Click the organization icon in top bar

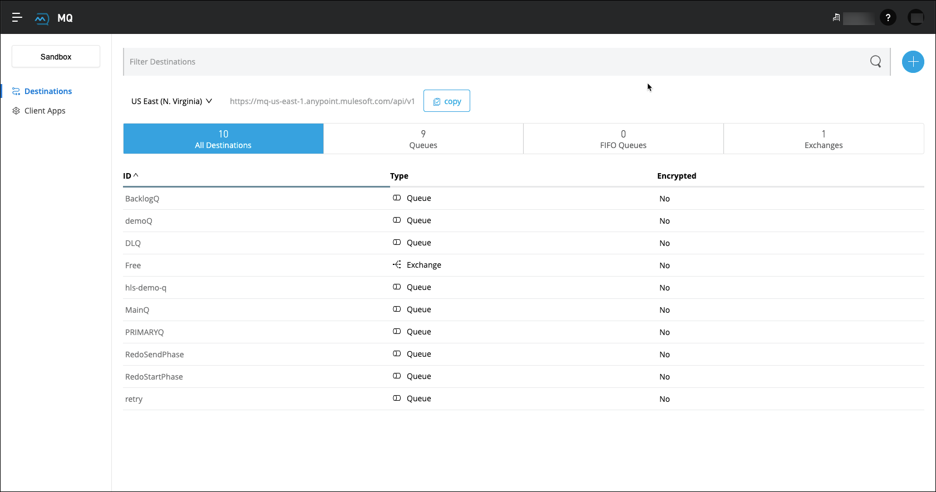(836, 18)
